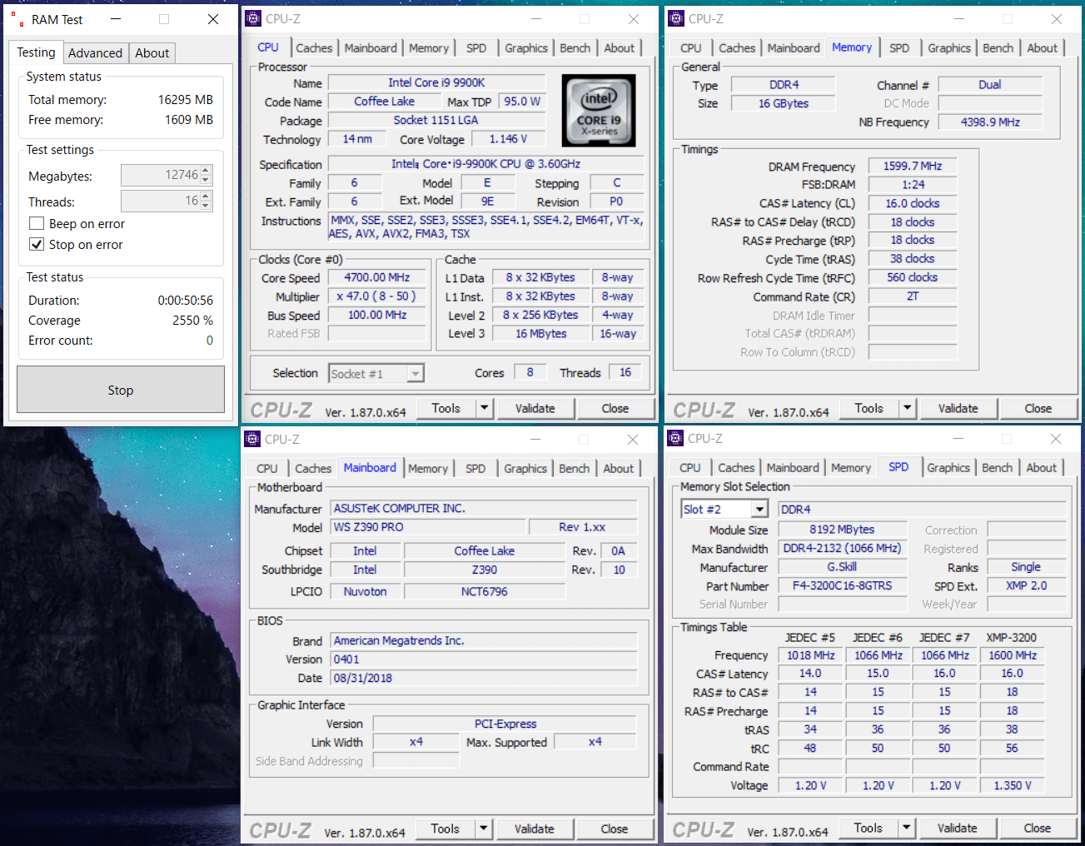Click the NB Frequency value 4398.9 MHz

pos(990,122)
